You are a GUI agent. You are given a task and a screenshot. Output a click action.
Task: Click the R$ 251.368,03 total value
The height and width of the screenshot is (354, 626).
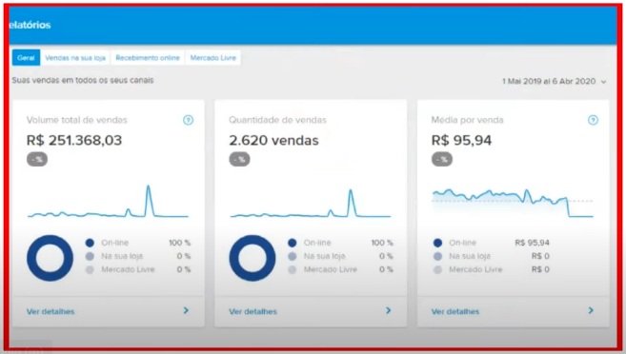pos(74,140)
